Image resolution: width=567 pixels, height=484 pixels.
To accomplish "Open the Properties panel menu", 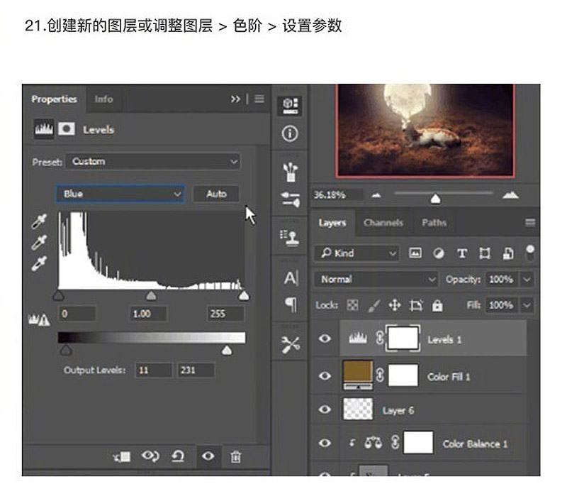I will coord(259,99).
